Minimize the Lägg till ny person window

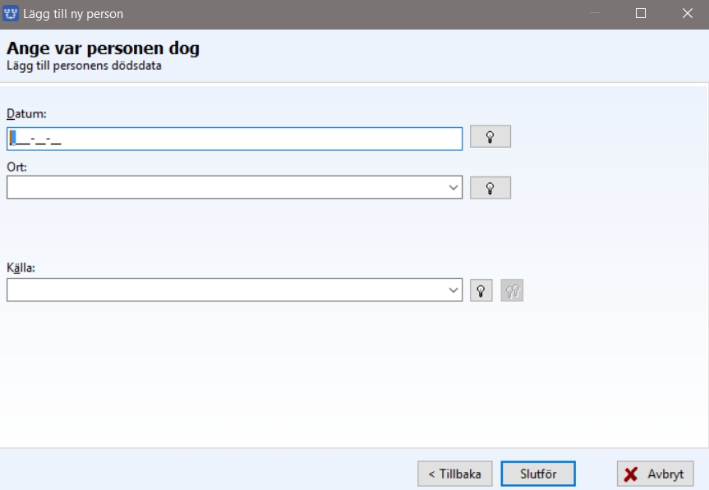point(595,14)
